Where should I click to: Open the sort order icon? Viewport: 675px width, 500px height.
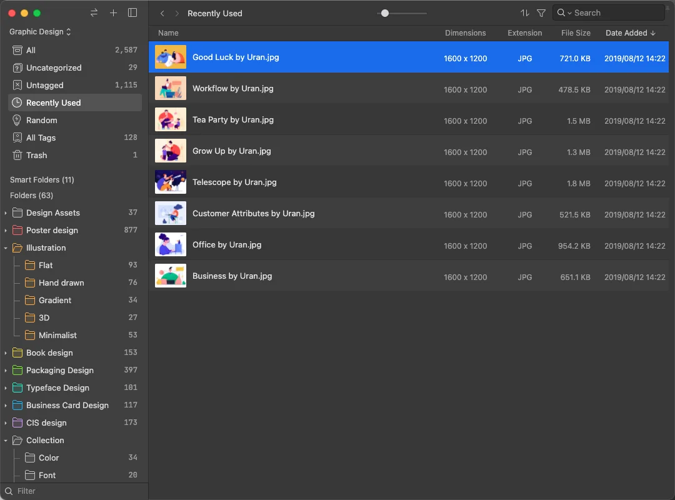pos(524,13)
